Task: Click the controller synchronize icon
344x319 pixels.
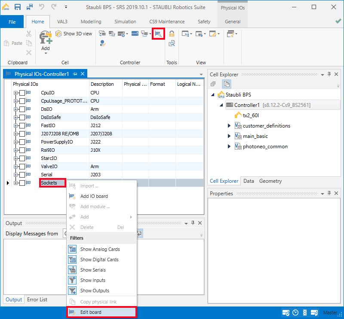Action: pyautogui.click(x=102, y=34)
